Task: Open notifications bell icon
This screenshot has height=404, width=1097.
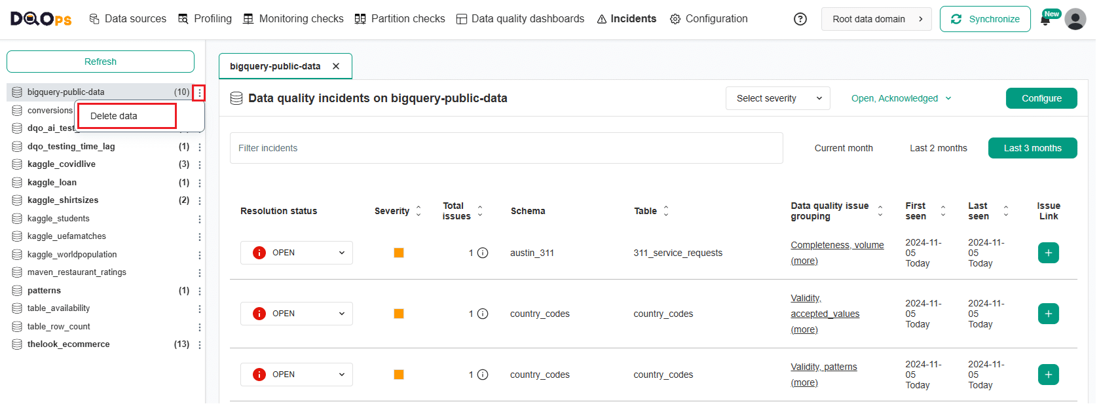Action: (x=1045, y=20)
